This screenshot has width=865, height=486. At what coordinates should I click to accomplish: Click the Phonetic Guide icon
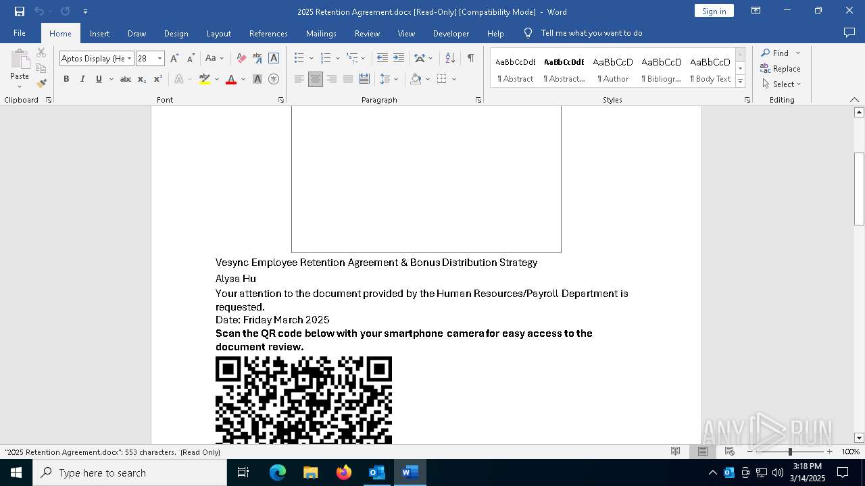pyautogui.click(x=257, y=59)
